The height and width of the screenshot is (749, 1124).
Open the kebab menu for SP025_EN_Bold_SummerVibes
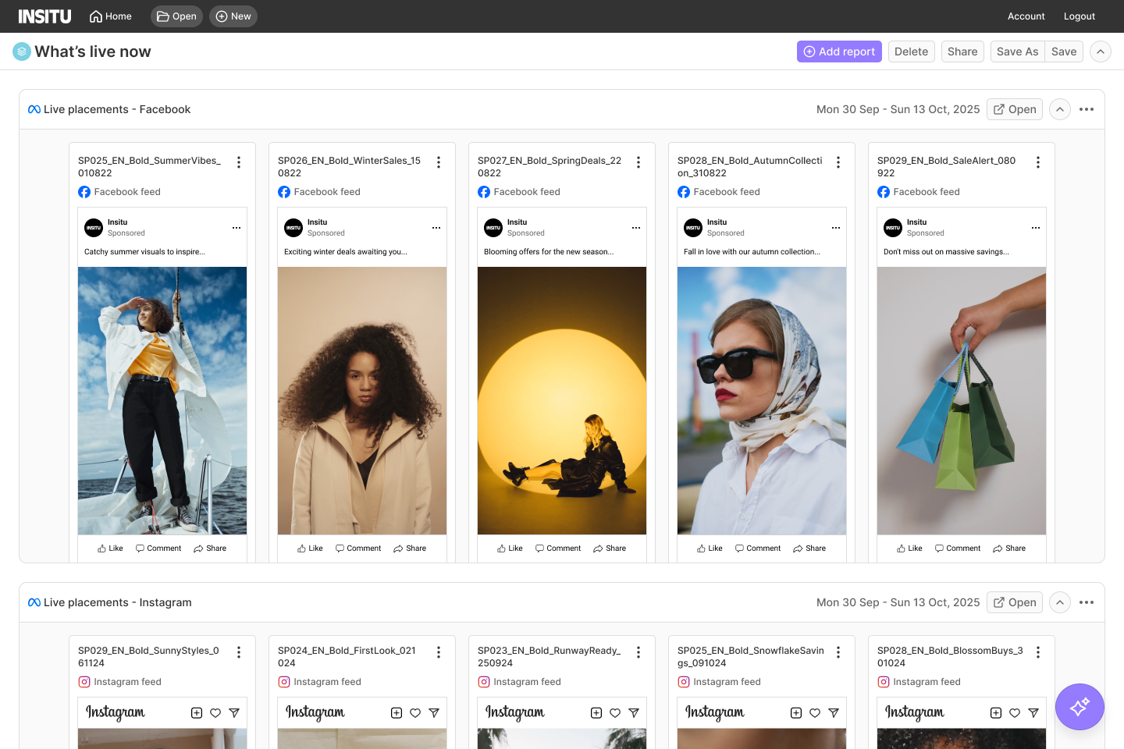(239, 162)
